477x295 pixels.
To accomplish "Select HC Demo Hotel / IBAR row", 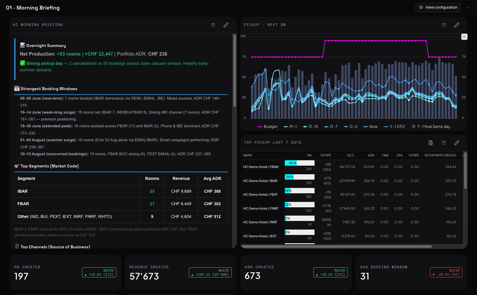I will click(x=351, y=181).
